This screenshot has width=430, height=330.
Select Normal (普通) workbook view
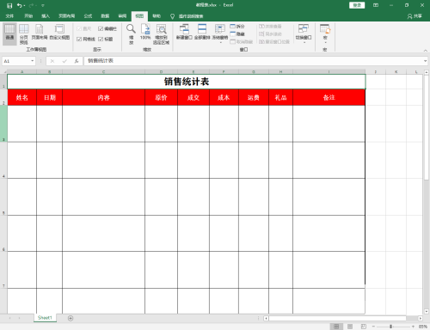(x=9, y=34)
